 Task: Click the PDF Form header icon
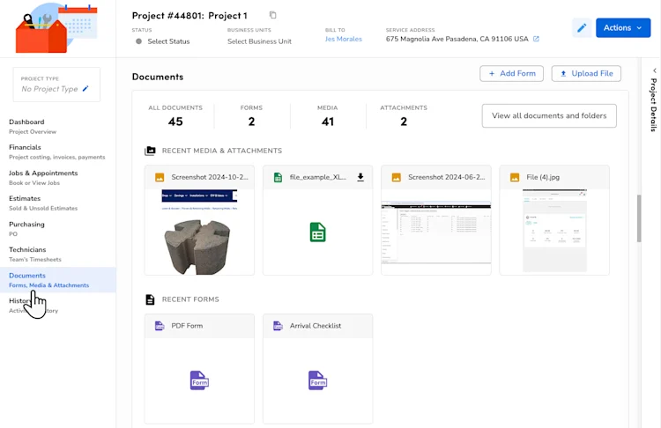(x=160, y=326)
